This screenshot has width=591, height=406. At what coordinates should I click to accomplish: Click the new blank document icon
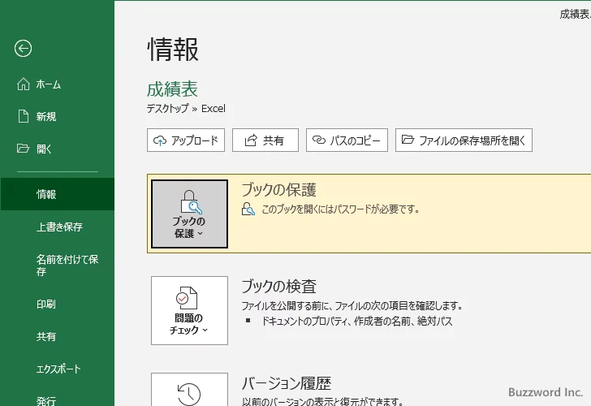pos(24,116)
